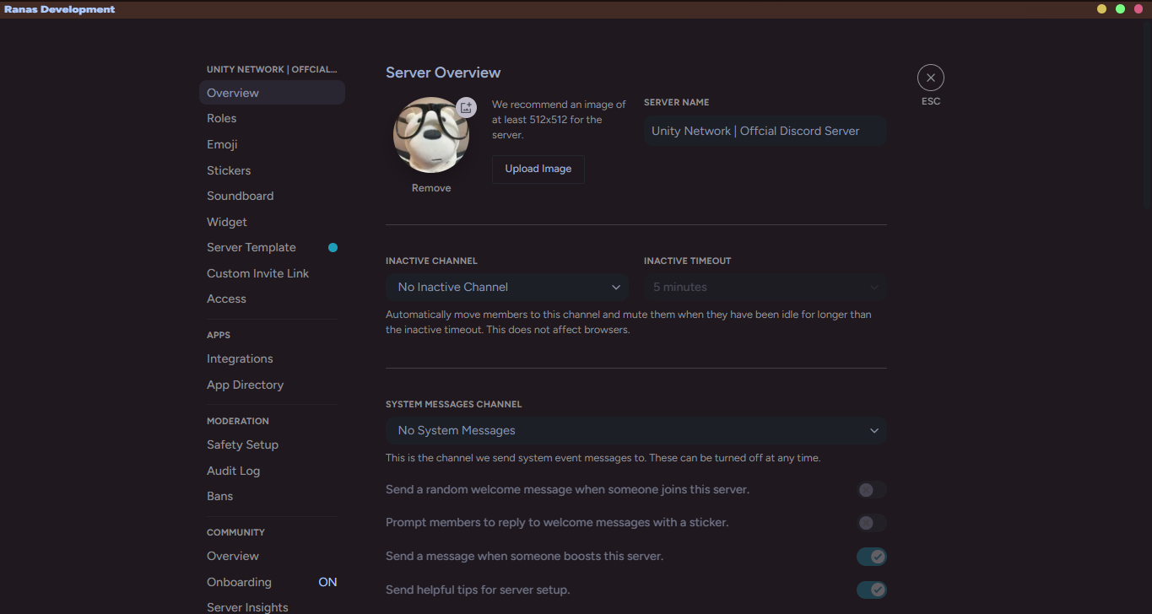Click the ON label beside Onboarding
This screenshot has height=614, width=1152.
(x=327, y=582)
